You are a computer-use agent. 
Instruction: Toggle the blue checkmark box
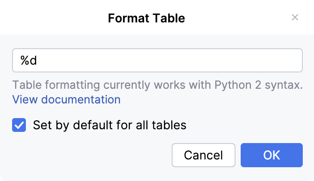19,125
